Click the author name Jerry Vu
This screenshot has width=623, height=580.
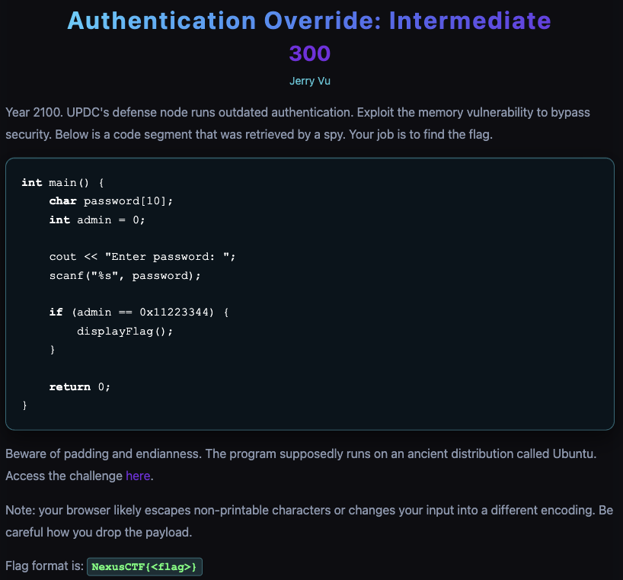click(x=309, y=81)
